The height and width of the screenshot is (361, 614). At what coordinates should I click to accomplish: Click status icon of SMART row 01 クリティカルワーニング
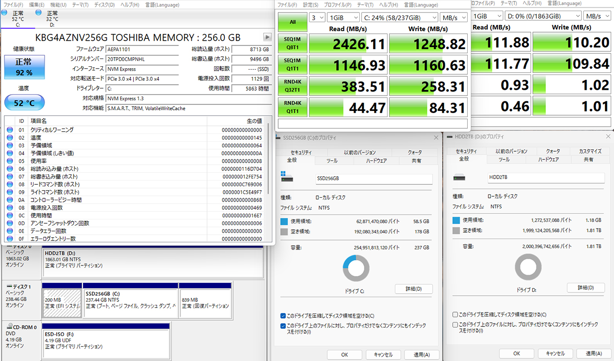(10, 130)
